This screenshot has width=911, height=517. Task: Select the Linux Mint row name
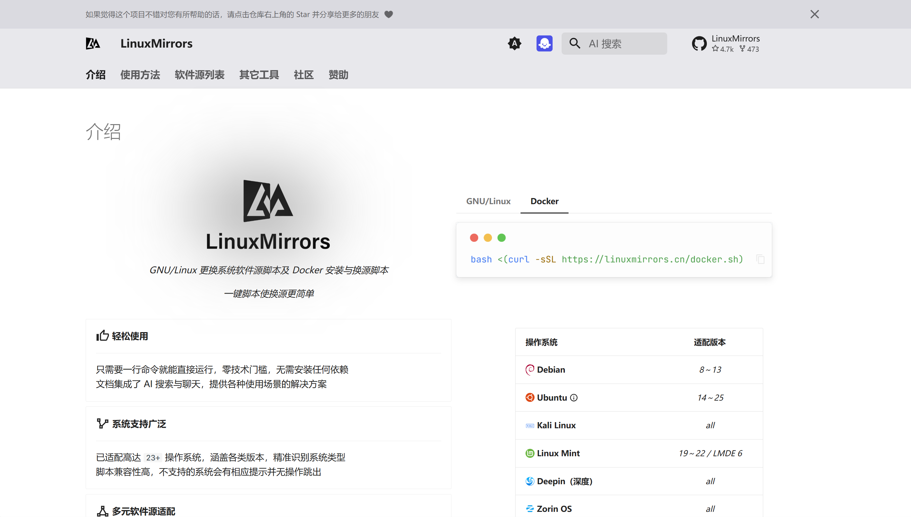click(558, 453)
